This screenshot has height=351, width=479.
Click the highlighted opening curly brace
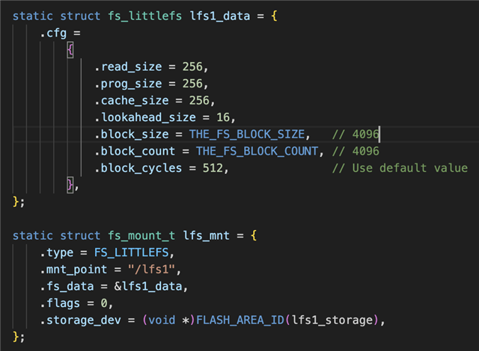pos(70,50)
